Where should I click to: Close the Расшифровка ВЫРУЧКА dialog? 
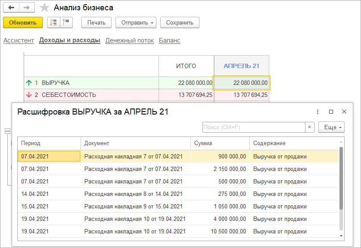pos(344,112)
